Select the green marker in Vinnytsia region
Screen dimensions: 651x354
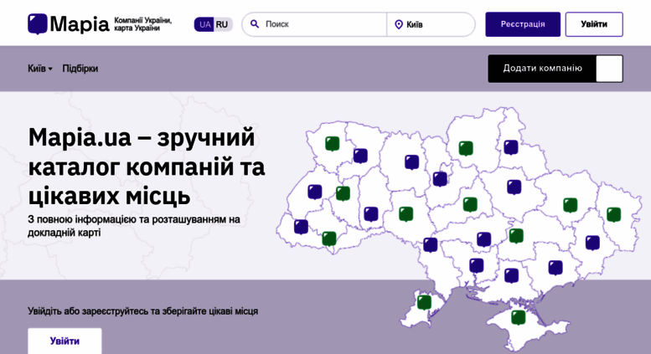[406, 214]
